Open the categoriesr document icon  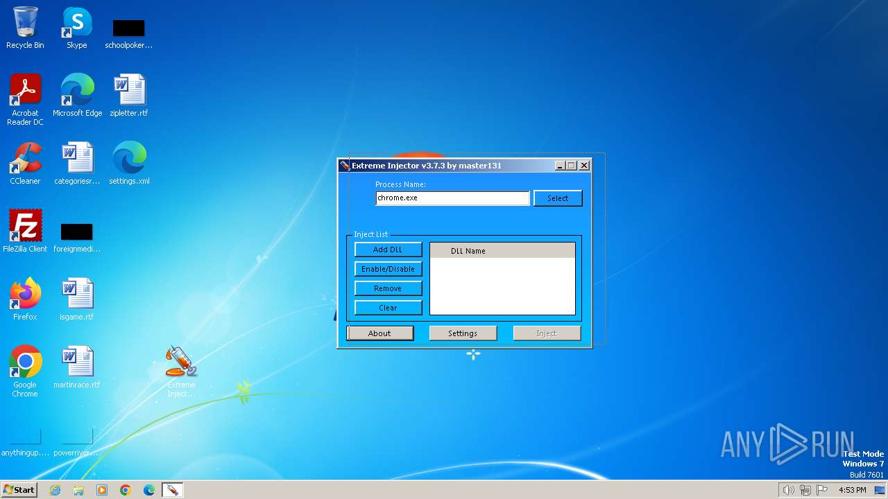77,164
